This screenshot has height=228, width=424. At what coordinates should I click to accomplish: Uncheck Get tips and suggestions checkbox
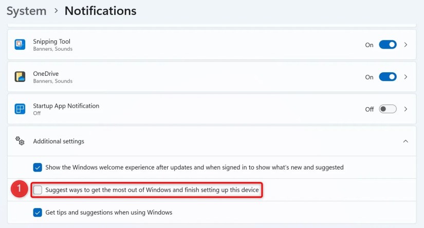[38, 212]
